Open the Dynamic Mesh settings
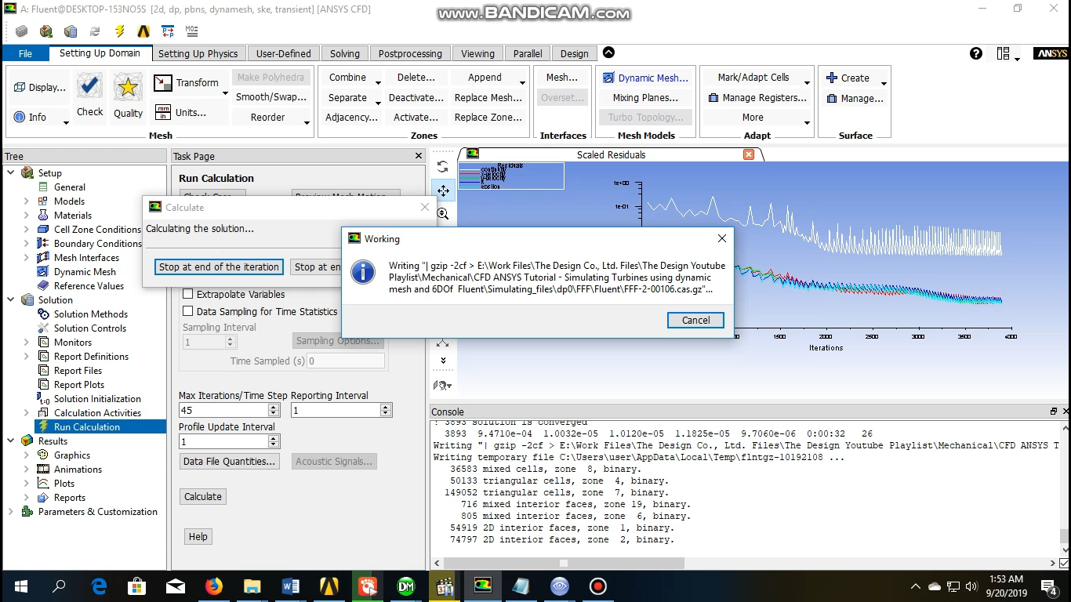The width and height of the screenshot is (1071, 602). (x=645, y=77)
